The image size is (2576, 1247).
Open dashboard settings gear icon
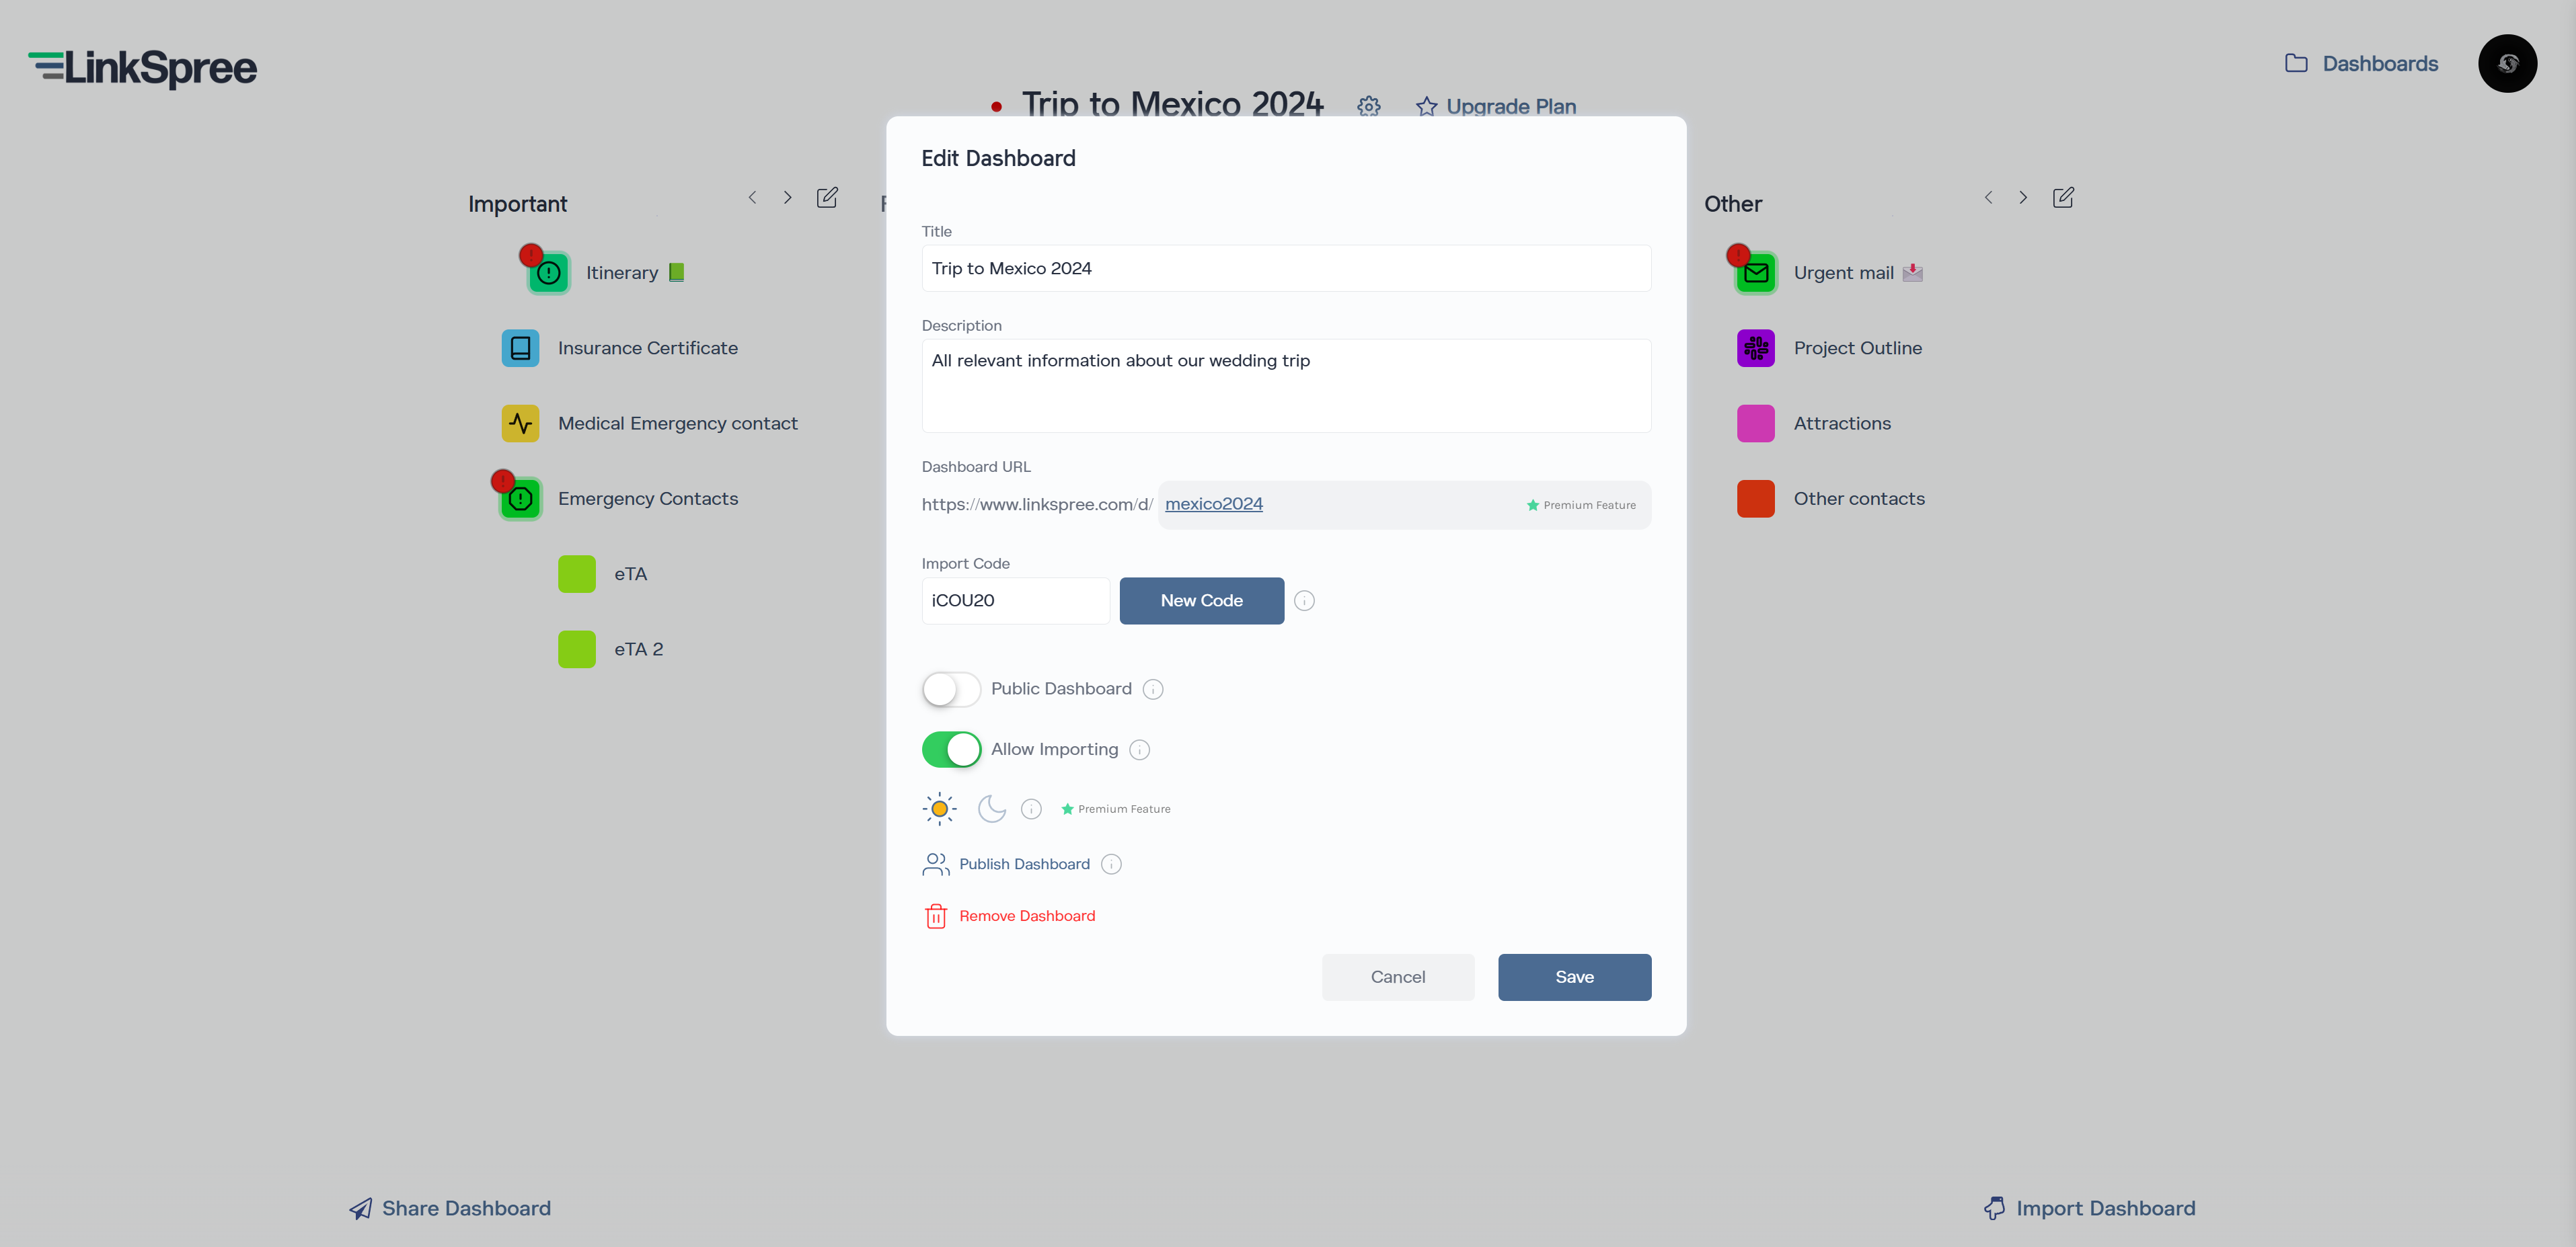click(x=1368, y=106)
